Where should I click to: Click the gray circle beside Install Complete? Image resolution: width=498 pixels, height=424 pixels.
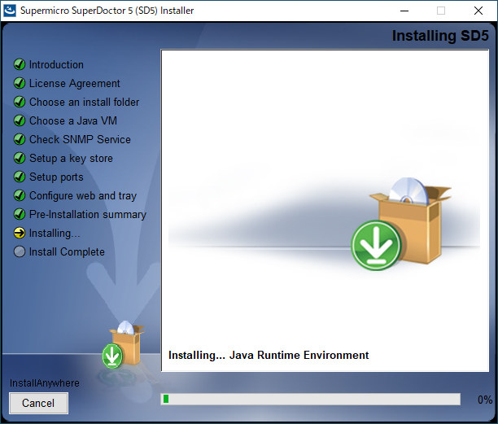coord(20,251)
